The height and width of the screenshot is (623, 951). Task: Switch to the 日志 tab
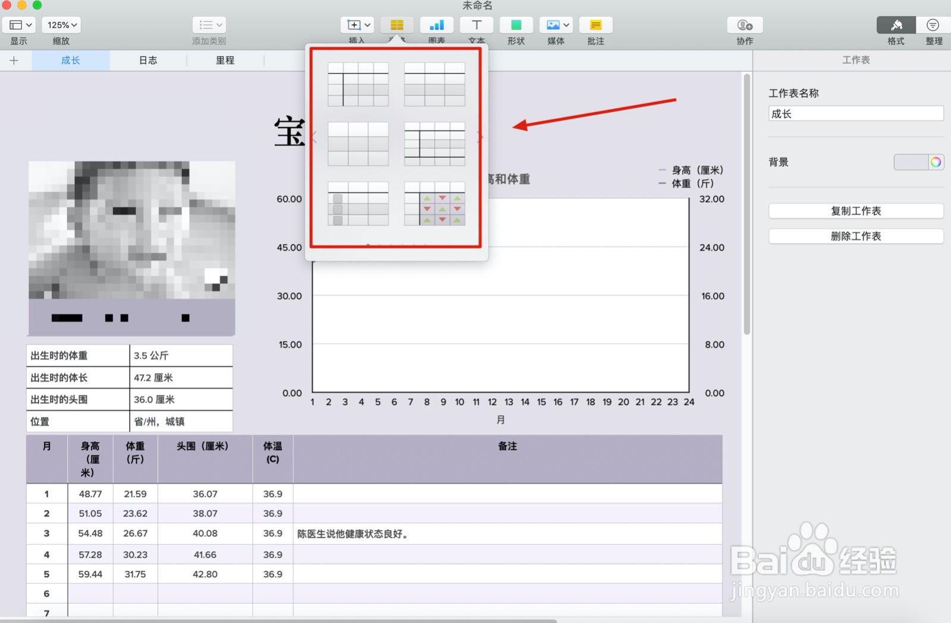click(147, 60)
